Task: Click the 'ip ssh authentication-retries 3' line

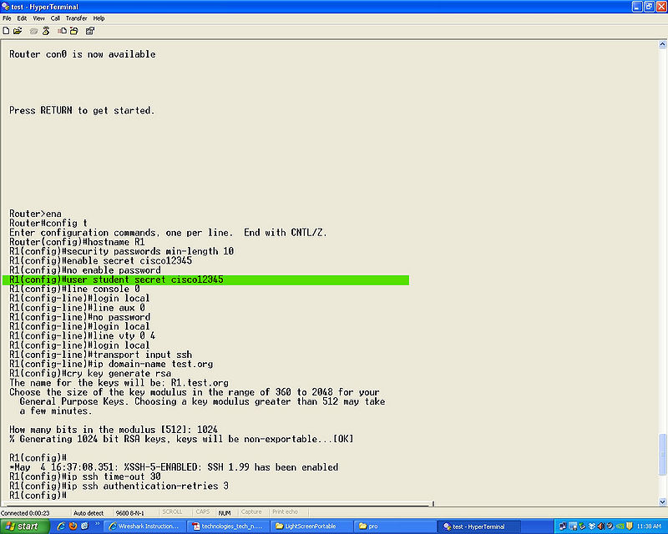Action: click(119, 486)
